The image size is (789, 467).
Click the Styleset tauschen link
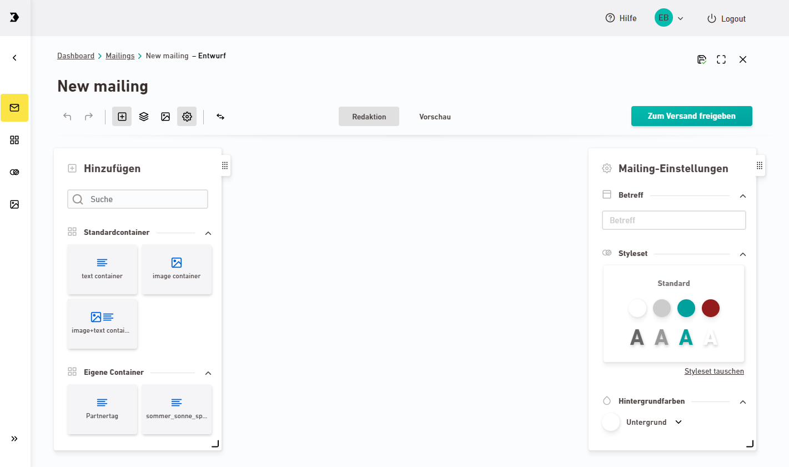pyautogui.click(x=714, y=371)
